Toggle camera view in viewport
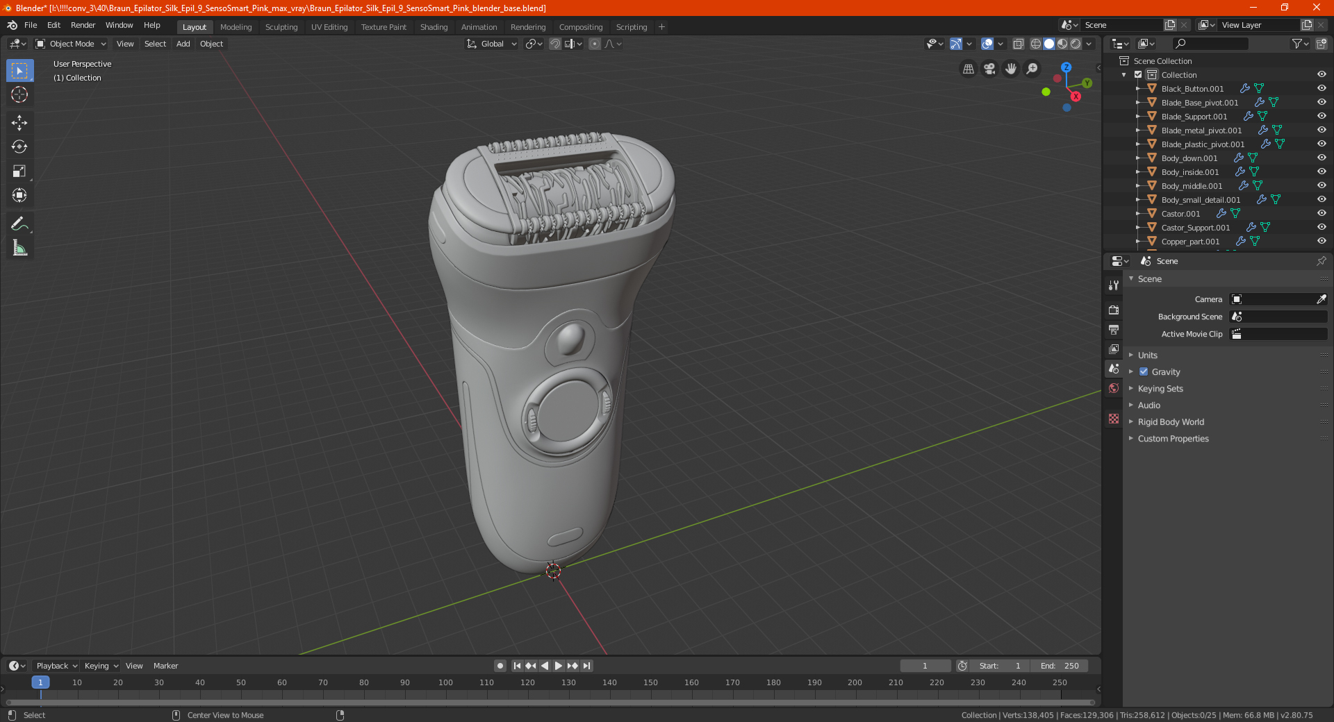 click(x=989, y=69)
